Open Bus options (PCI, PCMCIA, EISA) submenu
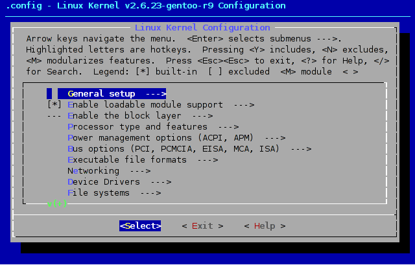Screen dimensions: 415x265 point(189,149)
